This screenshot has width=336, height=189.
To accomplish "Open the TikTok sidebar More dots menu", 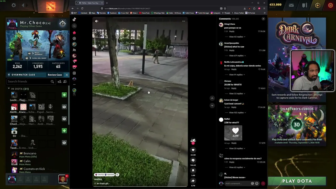I will (x=74, y=84).
